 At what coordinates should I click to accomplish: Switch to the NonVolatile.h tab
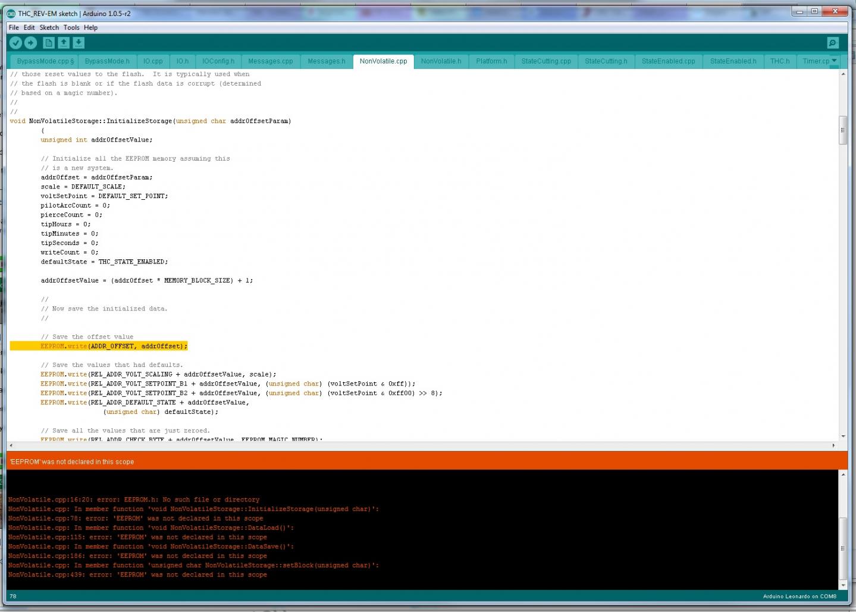point(441,61)
